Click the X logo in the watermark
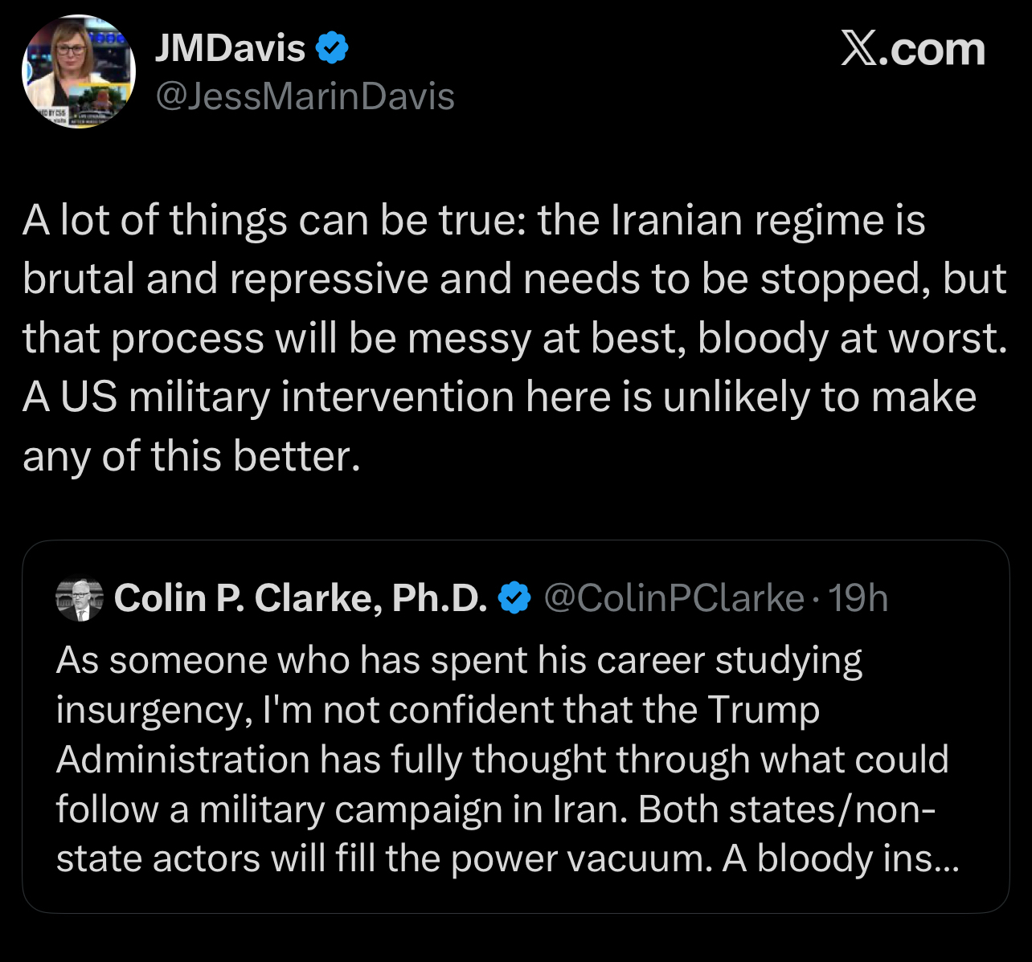The width and height of the screenshot is (1032, 962). point(861,50)
